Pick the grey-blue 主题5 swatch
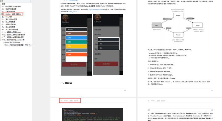Image resolution: width=222 pixels, height=121 pixels. (x=76, y=50)
